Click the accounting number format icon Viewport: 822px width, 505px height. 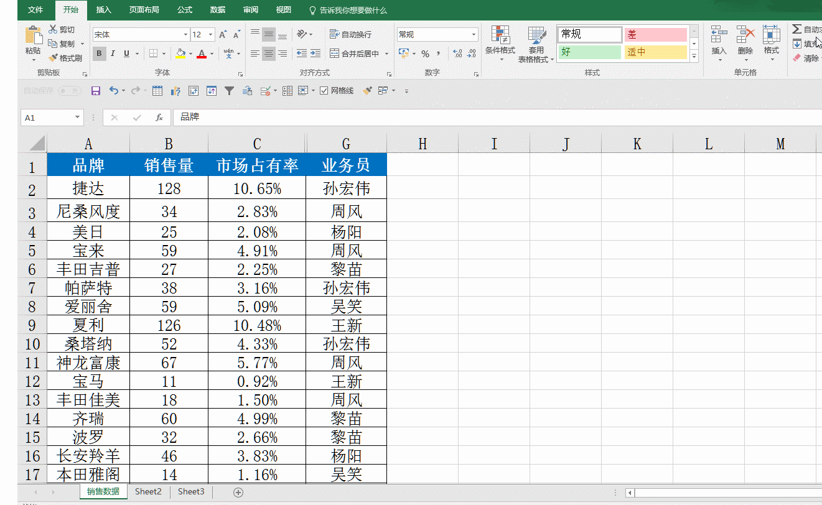coord(403,53)
